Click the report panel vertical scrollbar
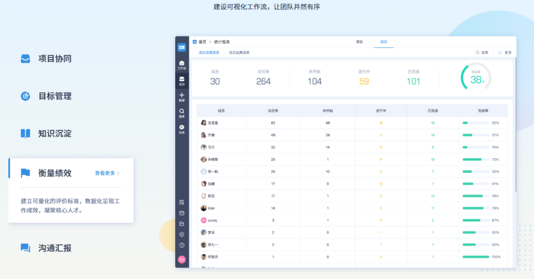The width and height of the screenshot is (534, 279). point(515,125)
